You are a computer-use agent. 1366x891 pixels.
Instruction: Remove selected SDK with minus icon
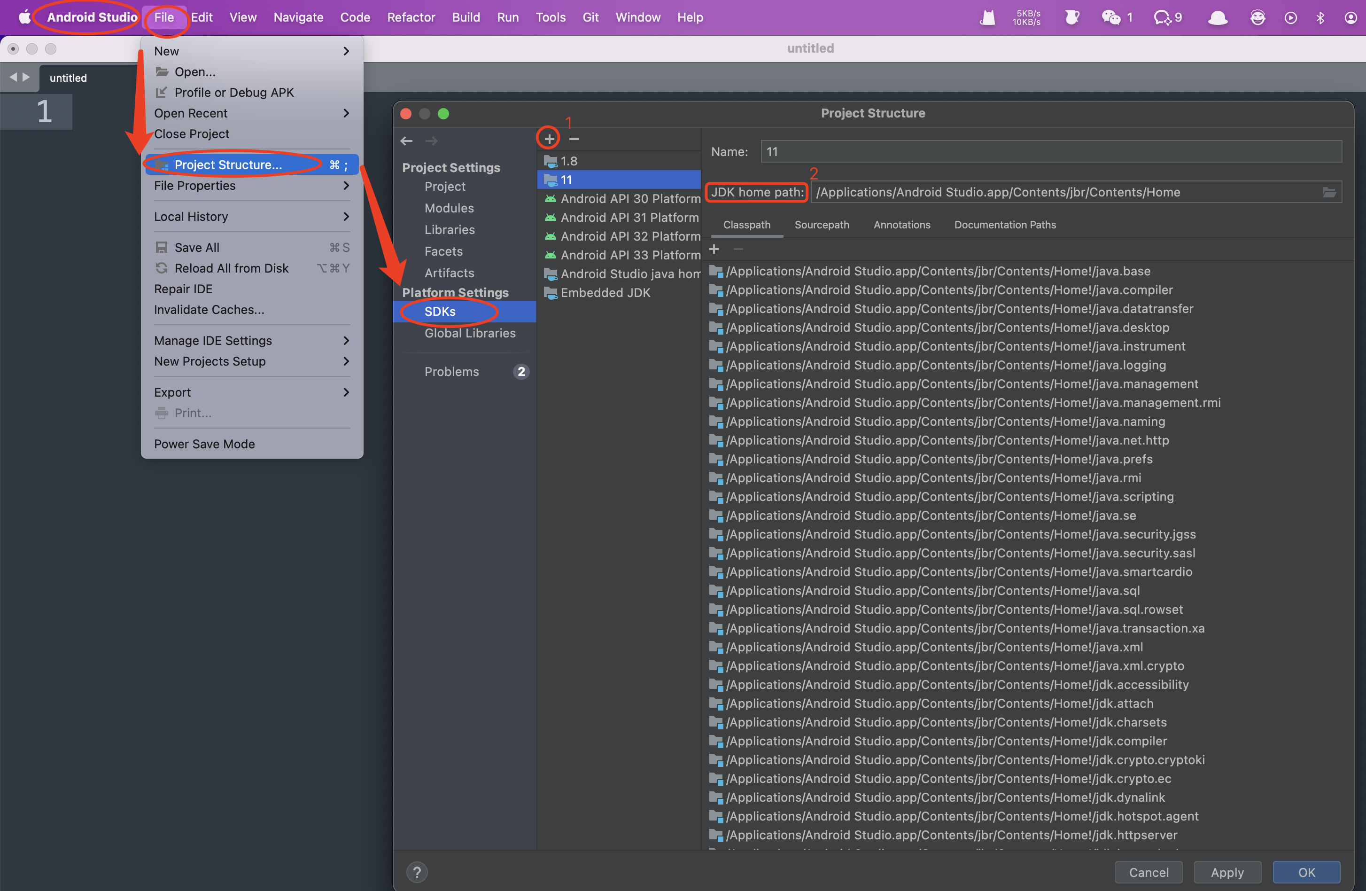[x=574, y=139]
